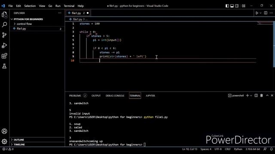
Task: Open notifications bell in status bar
Action: tap(271, 149)
